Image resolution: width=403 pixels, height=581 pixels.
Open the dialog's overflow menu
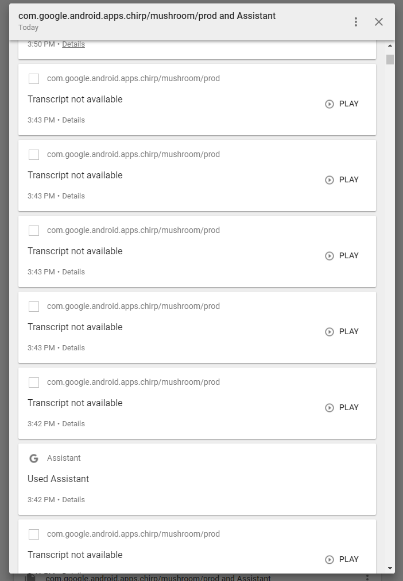(x=356, y=21)
